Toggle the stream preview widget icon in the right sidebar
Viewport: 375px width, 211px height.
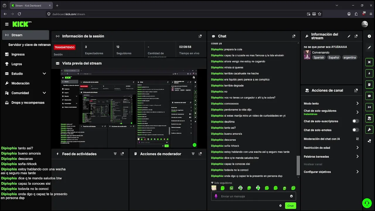click(x=369, y=62)
